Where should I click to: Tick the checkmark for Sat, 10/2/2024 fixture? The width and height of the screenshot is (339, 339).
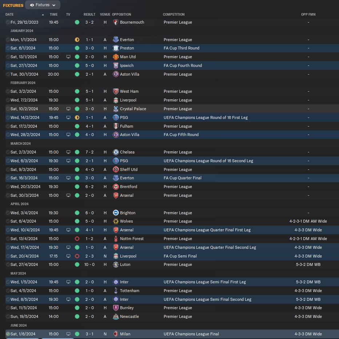[8, 109]
